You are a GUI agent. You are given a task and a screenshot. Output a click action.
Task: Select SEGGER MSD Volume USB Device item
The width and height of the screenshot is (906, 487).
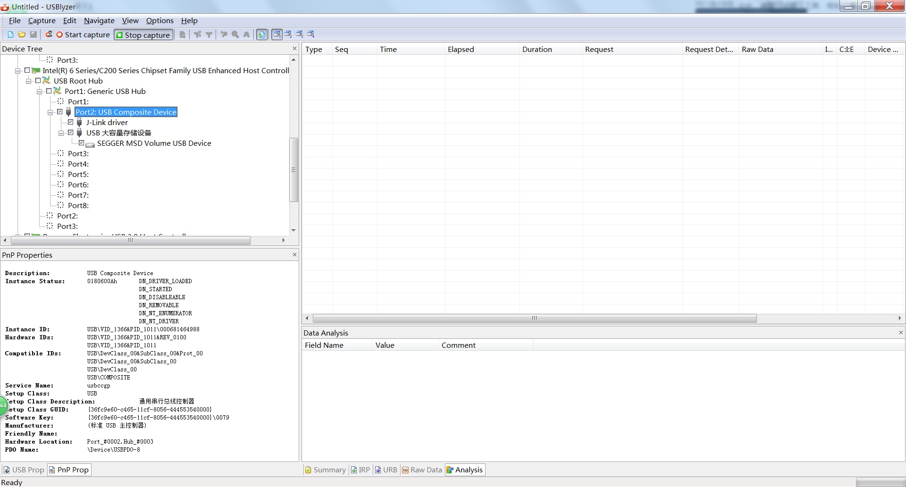154,143
